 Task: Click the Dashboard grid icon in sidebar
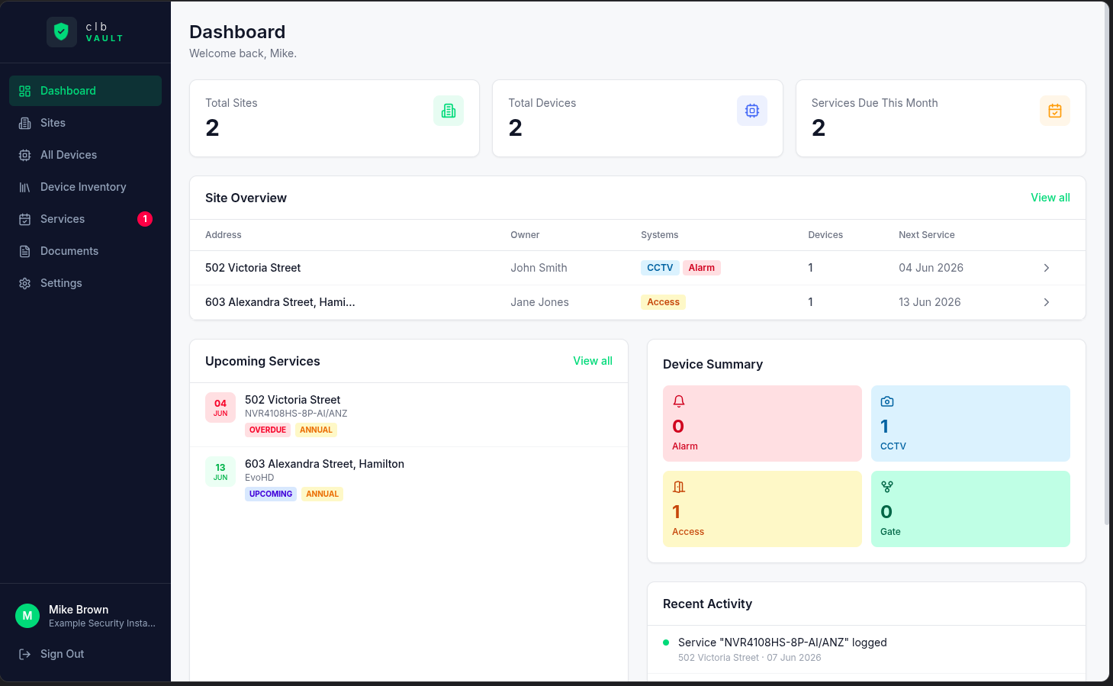pyautogui.click(x=24, y=91)
